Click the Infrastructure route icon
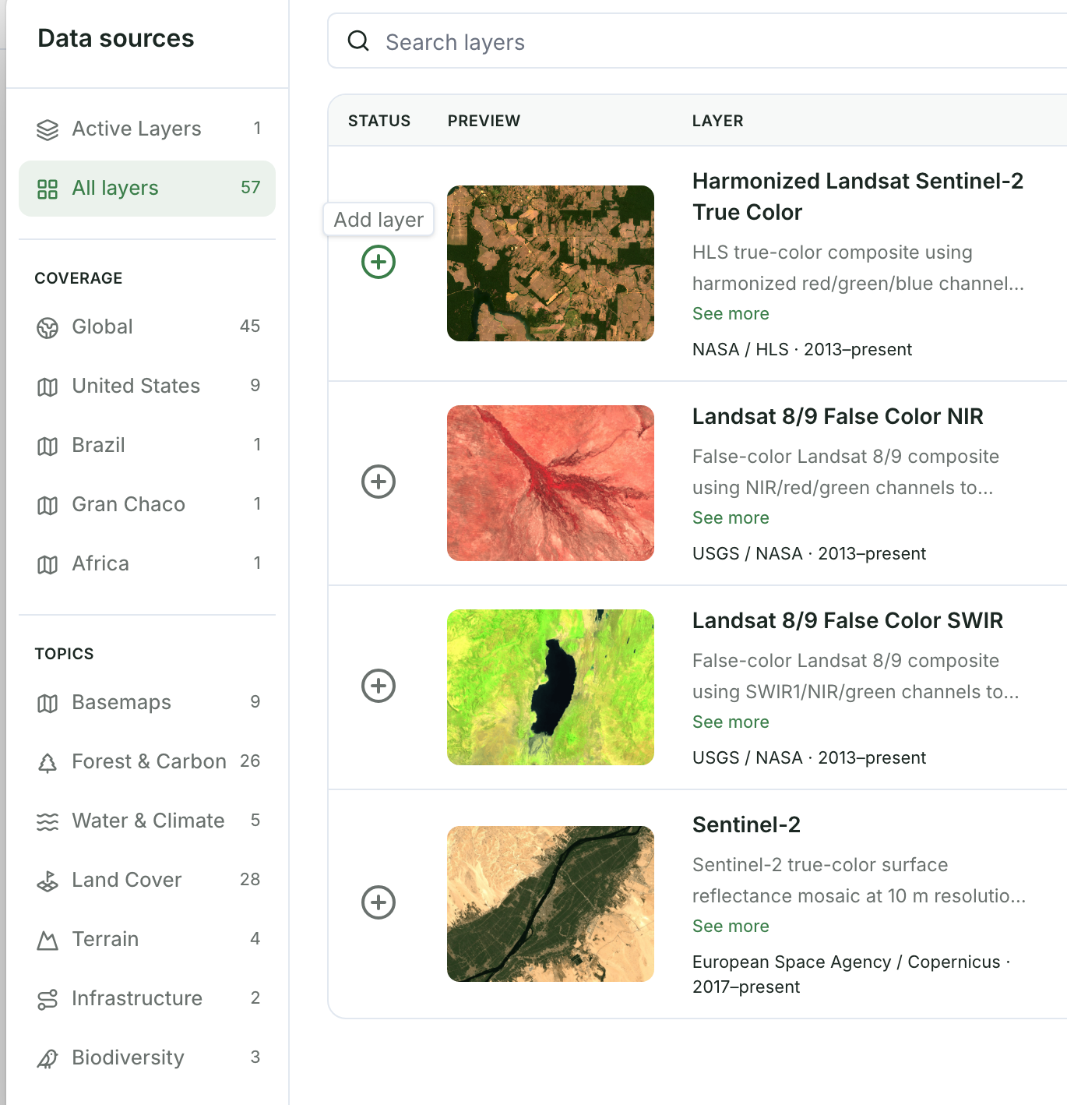Viewport: 1067px width, 1105px height. click(48, 999)
